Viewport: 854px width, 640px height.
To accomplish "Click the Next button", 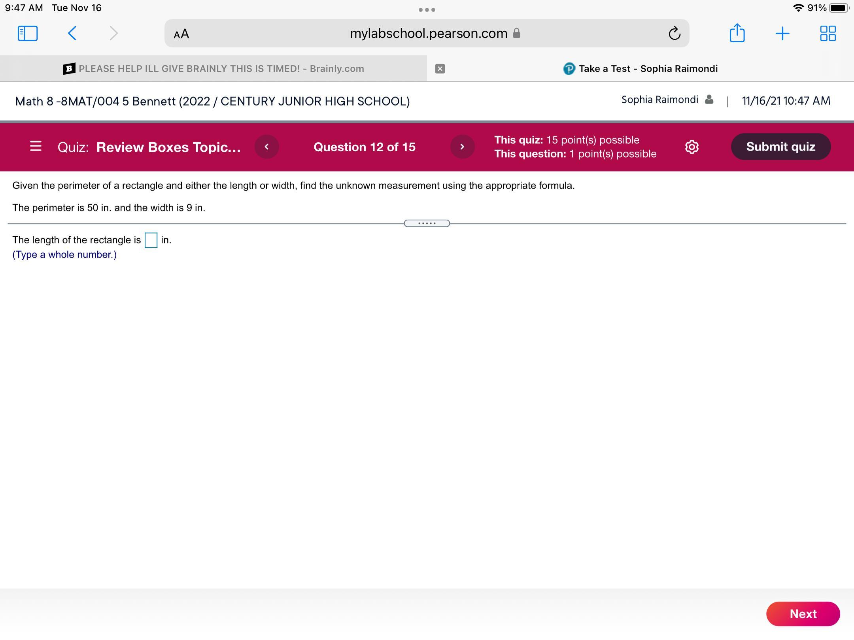I will point(803,614).
